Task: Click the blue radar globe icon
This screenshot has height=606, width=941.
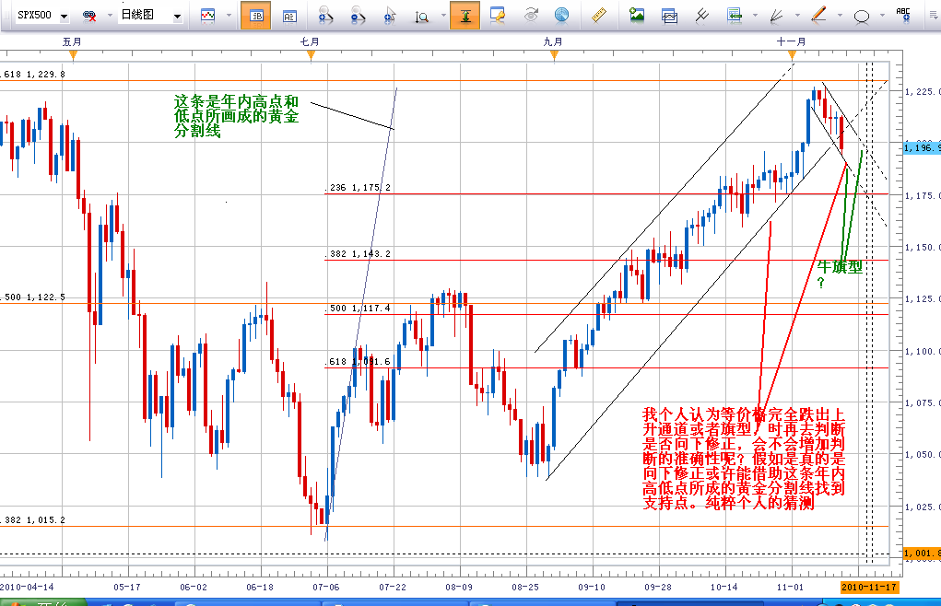Action: click(561, 16)
